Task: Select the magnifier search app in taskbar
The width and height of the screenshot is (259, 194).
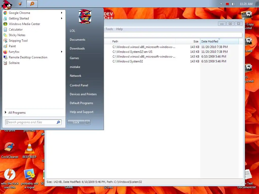Action: [32, 4]
